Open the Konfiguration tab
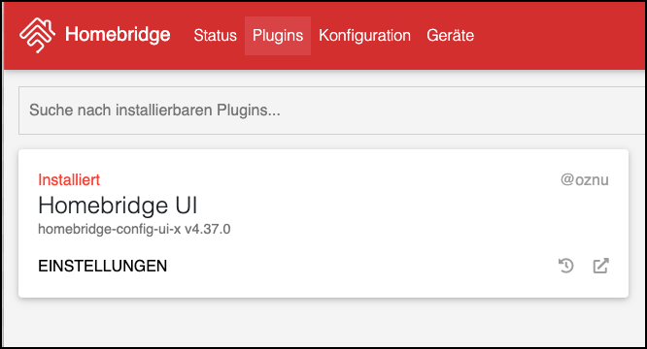Viewport: 647px width, 349px height. click(x=364, y=36)
